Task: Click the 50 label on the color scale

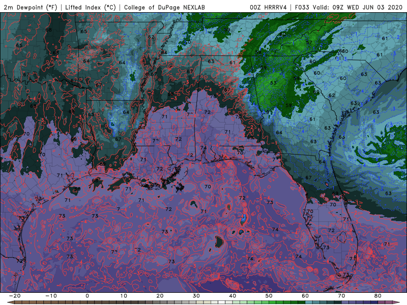Action: coord(269,296)
